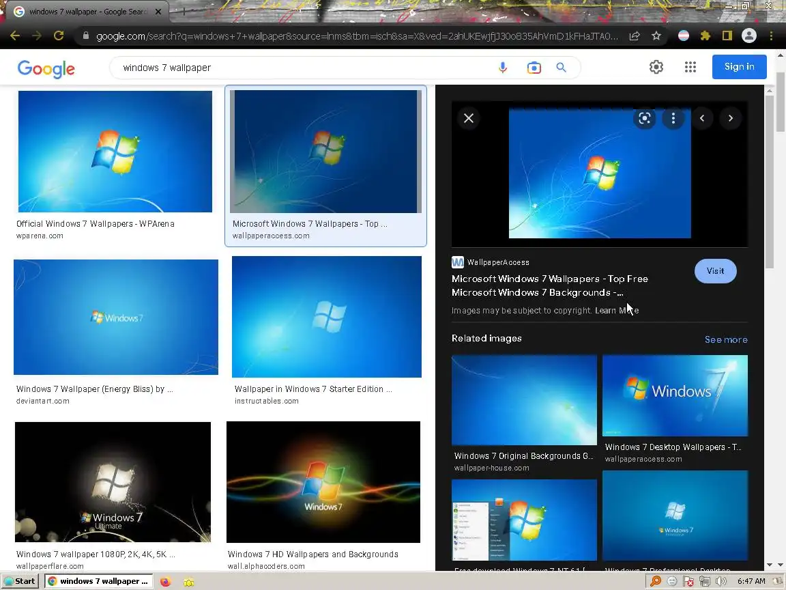Click the 6:47 AM clock

(x=751, y=581)
